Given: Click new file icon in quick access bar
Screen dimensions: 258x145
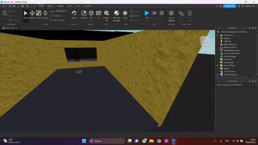Looking at the screenshot, I should [x=10, y=6].
